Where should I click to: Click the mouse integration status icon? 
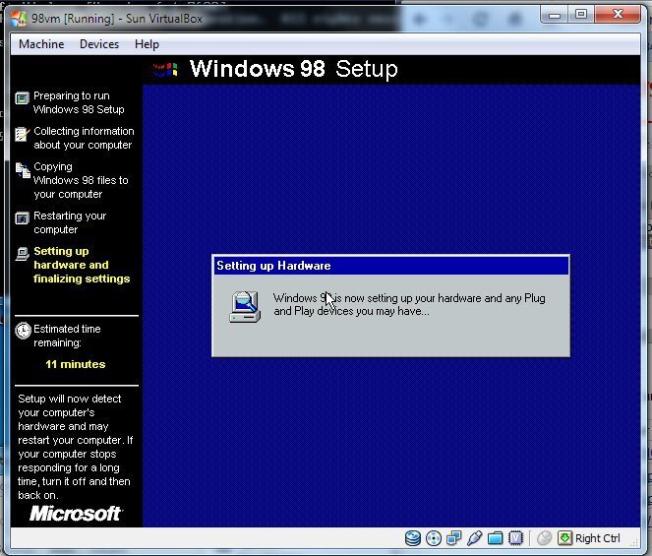tap(544, 538)
